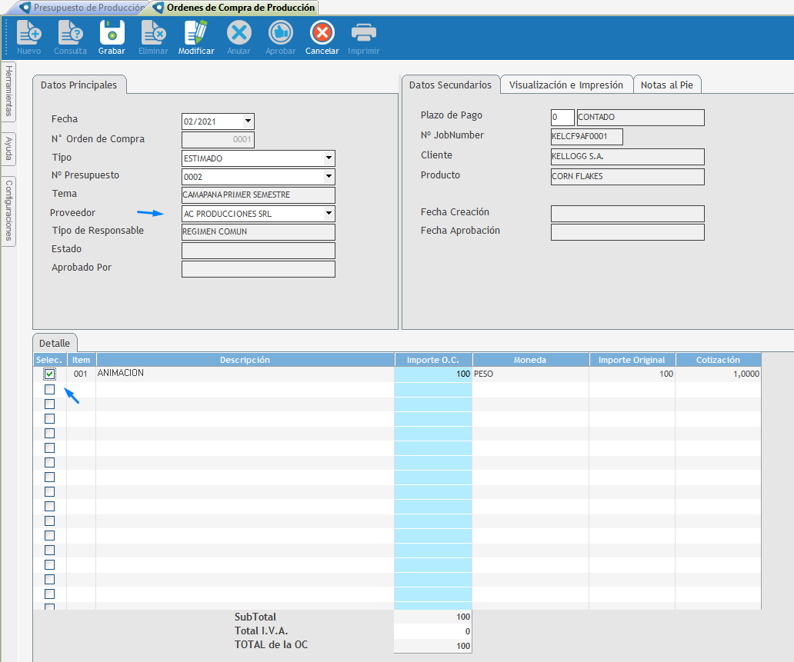
Task: Open the Proveedor dropdown list
Action: click(329, 214)
